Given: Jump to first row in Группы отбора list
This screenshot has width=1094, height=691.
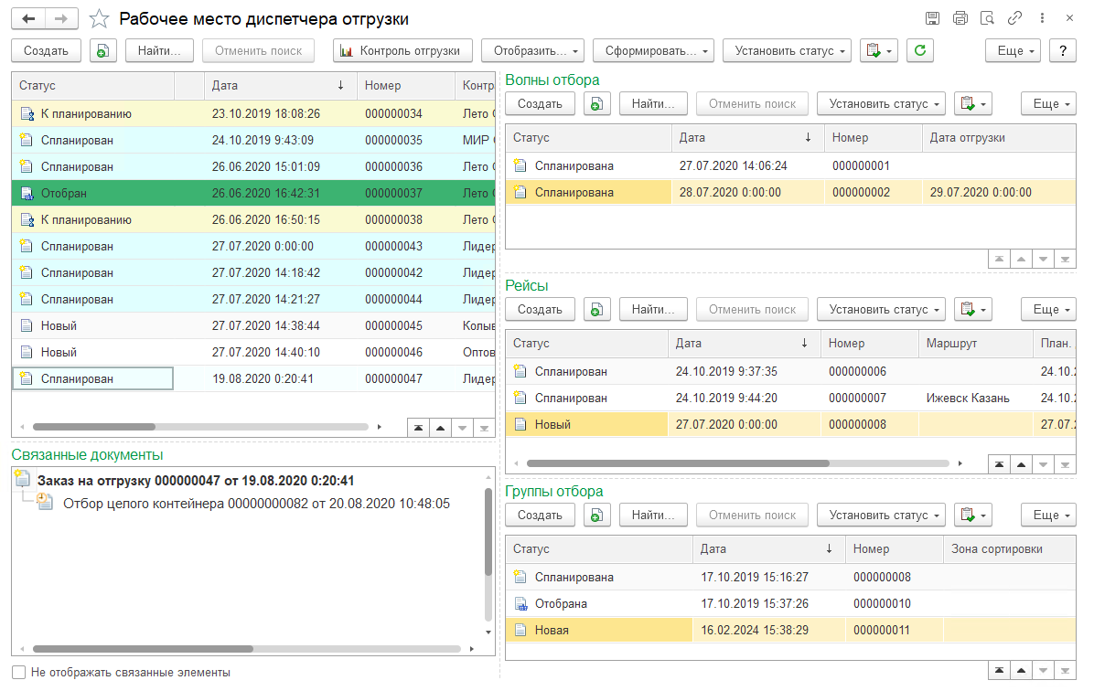Looking at the screenshot, I should tap(1000, 671).
